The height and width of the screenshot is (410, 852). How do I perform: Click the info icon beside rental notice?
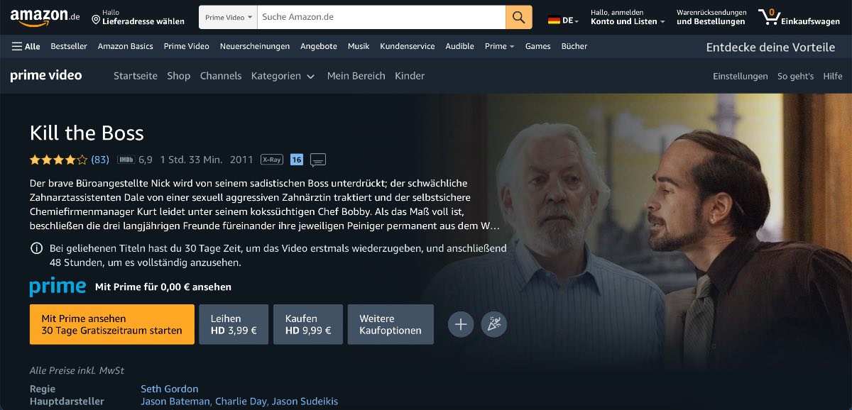(x=36, y=248)
